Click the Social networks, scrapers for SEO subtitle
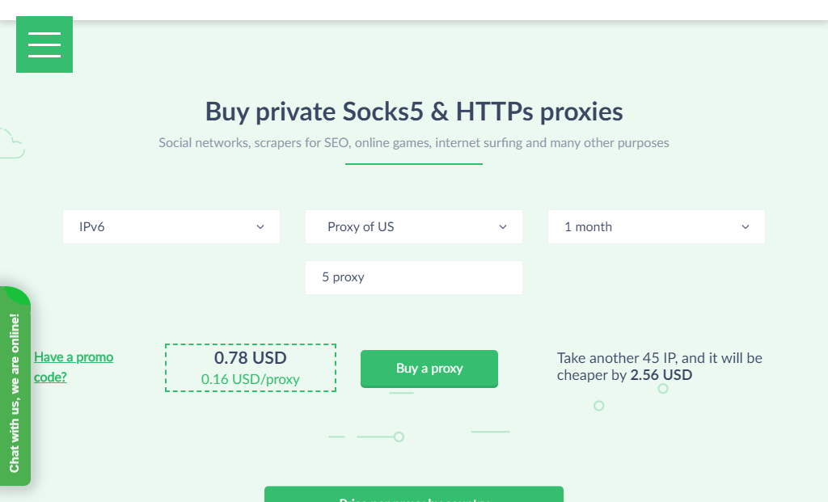This screenshot has width=828, height=502. point(413,143)
